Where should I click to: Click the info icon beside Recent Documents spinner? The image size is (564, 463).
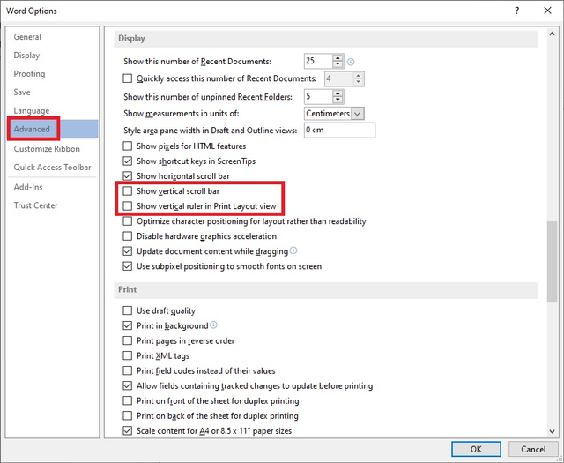point(351,62)
